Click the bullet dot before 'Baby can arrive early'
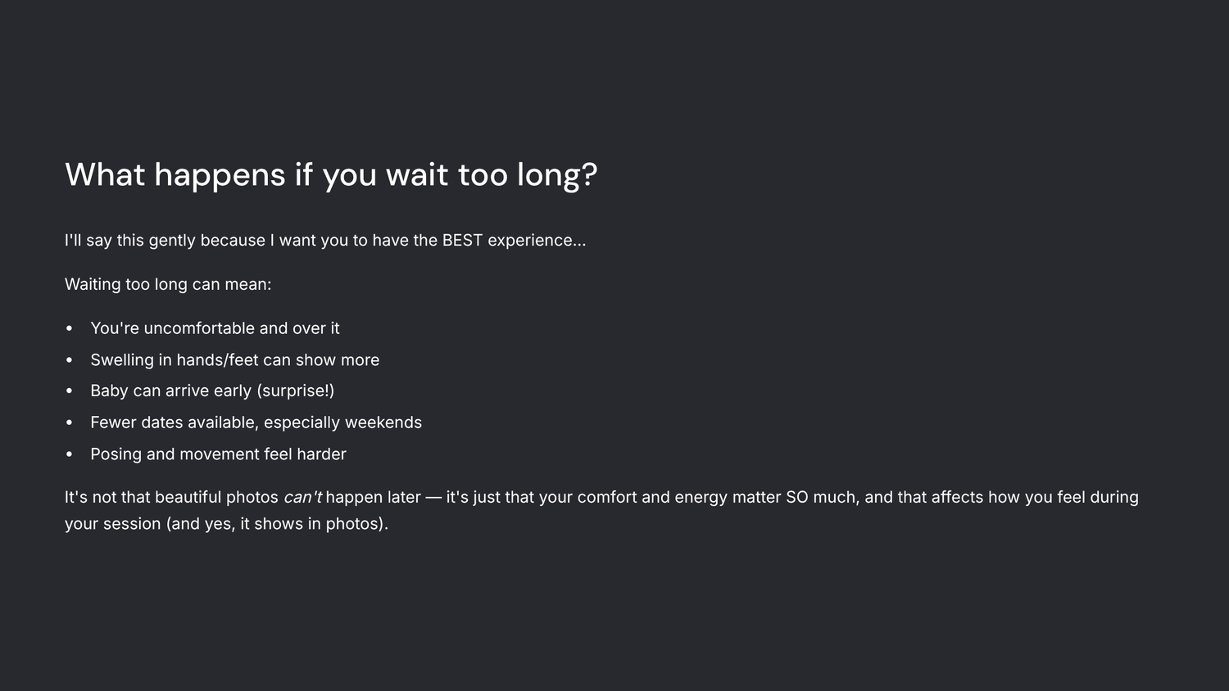The image size is (1229, 691). point(70,391)
